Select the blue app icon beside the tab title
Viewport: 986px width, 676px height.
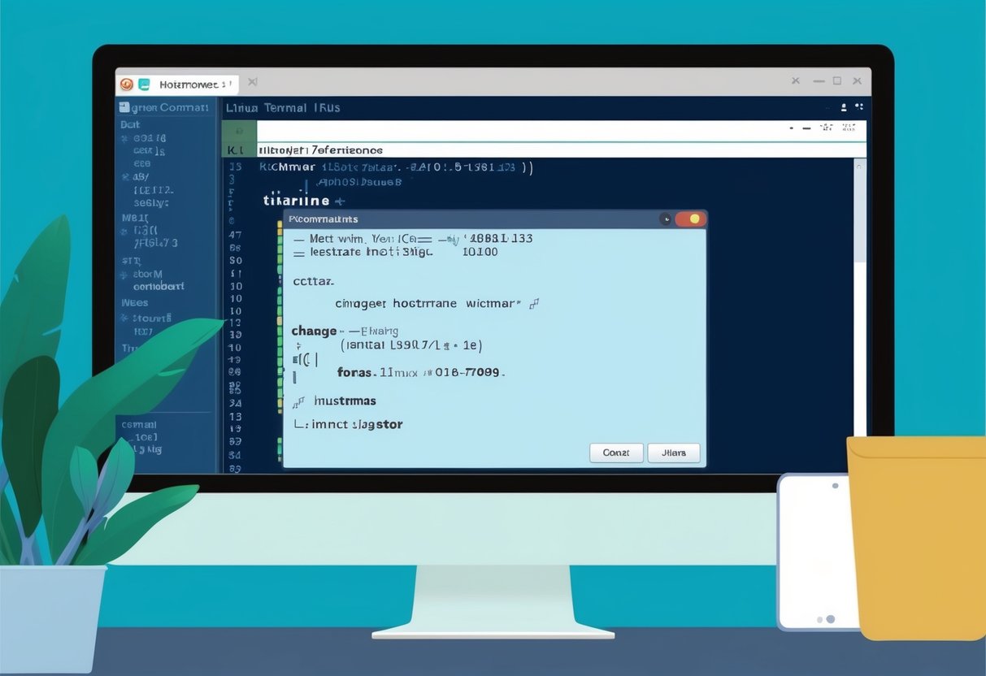pos(143,84)
